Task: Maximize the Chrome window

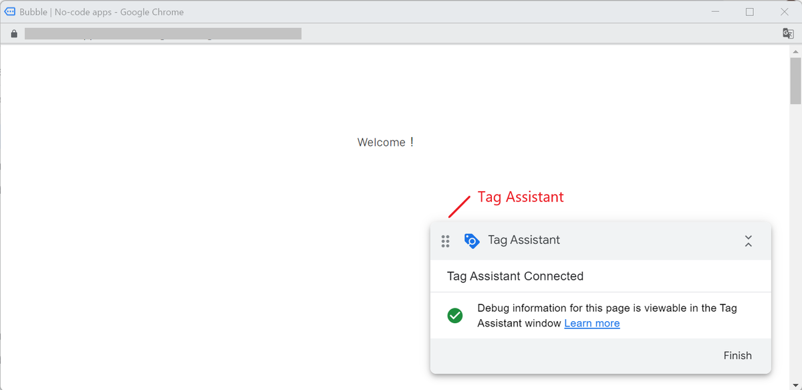Action: (x=750, y=12)
